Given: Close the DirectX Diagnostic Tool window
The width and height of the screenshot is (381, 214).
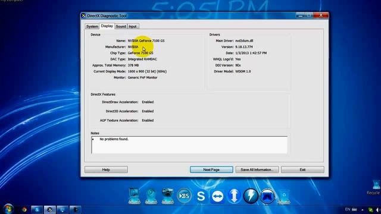Looking at the screenshot, I should coord(321,15).
